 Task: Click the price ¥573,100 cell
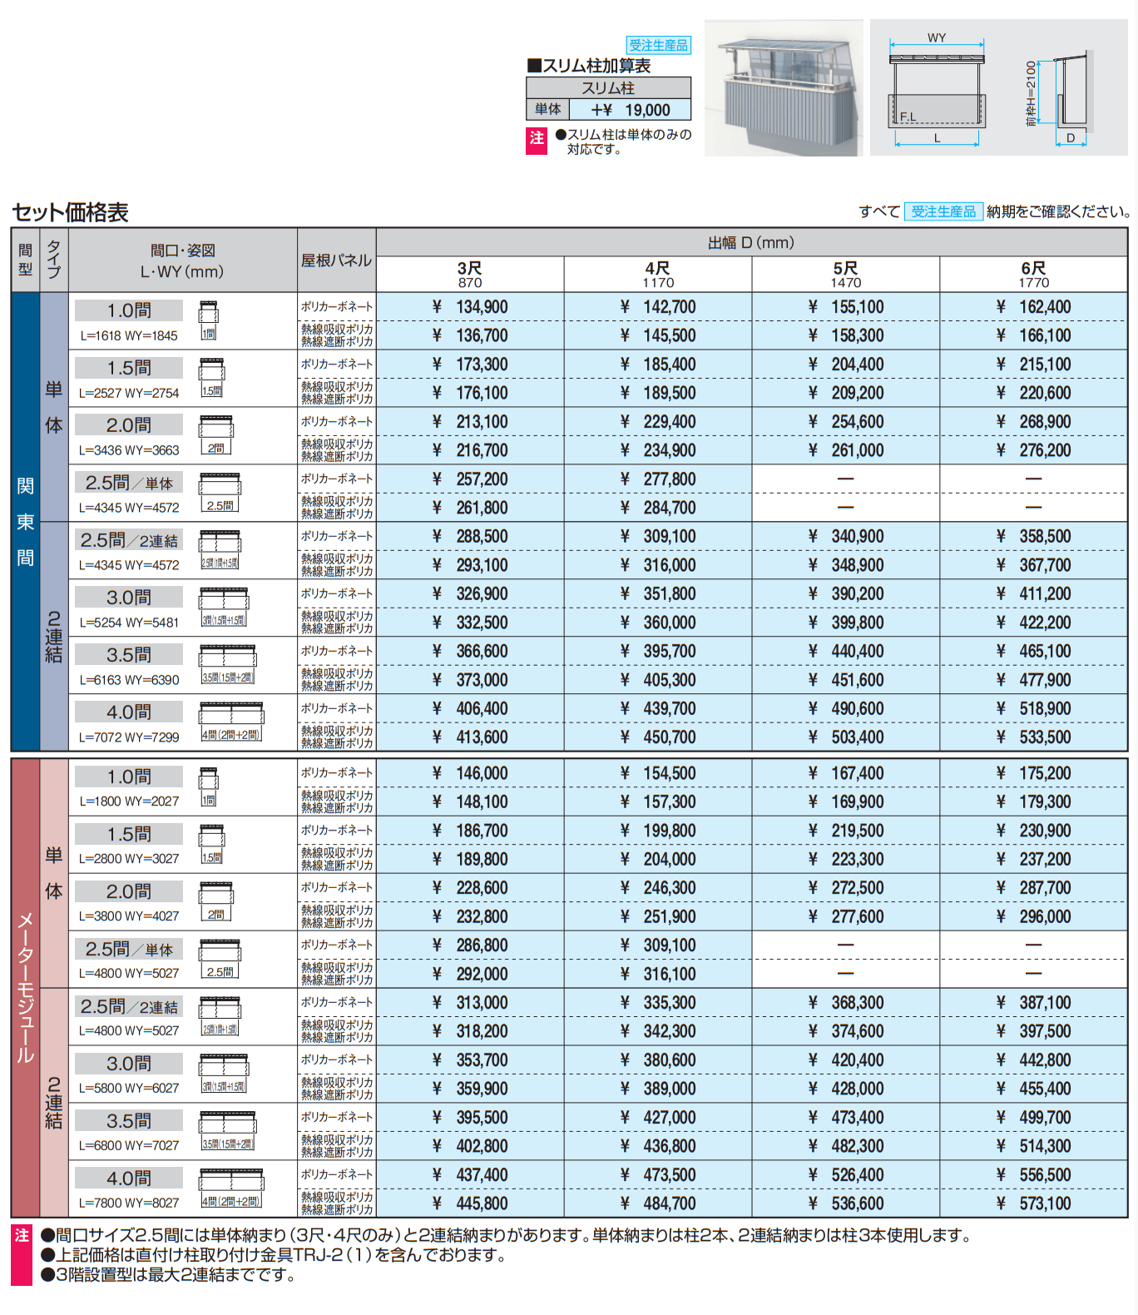coord(1033,1203)
